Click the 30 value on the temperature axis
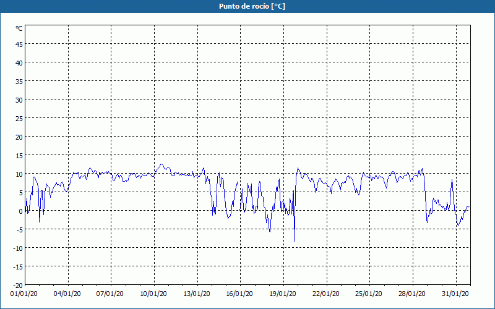Viewport: 495px width, 309px height. pyautogui.click(x=19, y=100)
